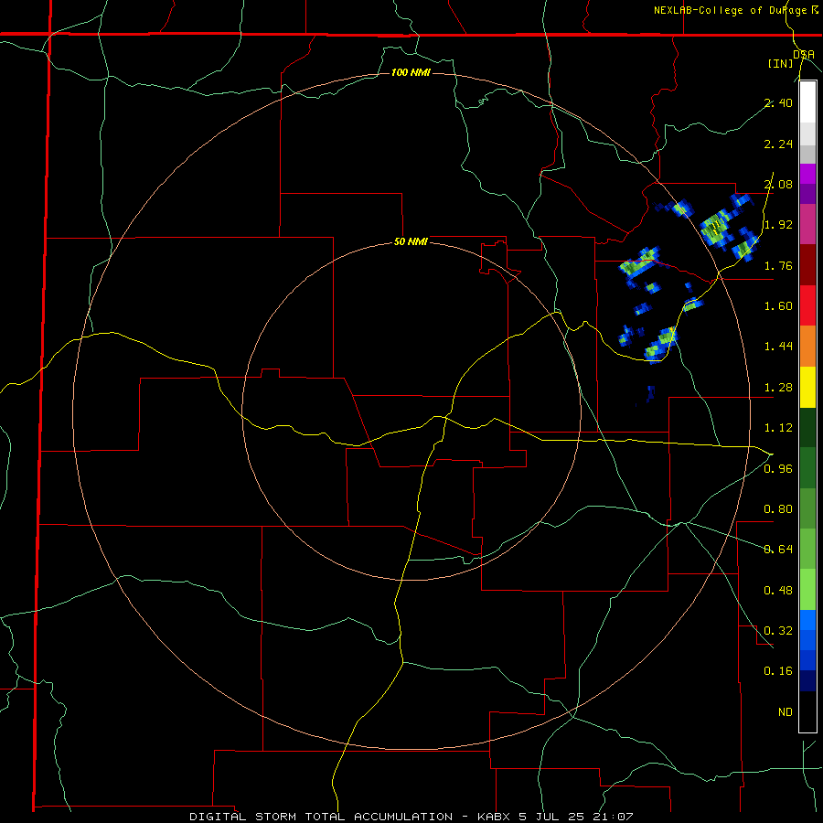Pick the black ND swatch in legend
The image size is (823, 823).
tap(807, 711)
